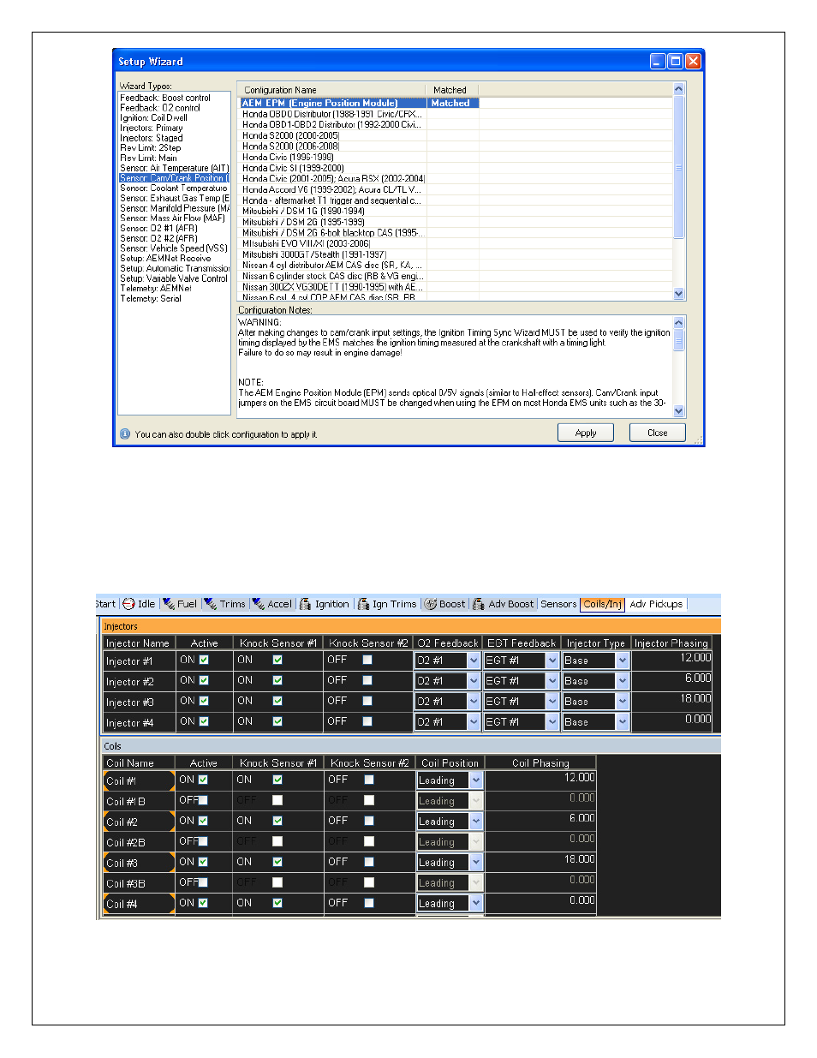Switch to the Accel tab icon
The width and height of the screenshot is (817, 1058).
point(259,604)
